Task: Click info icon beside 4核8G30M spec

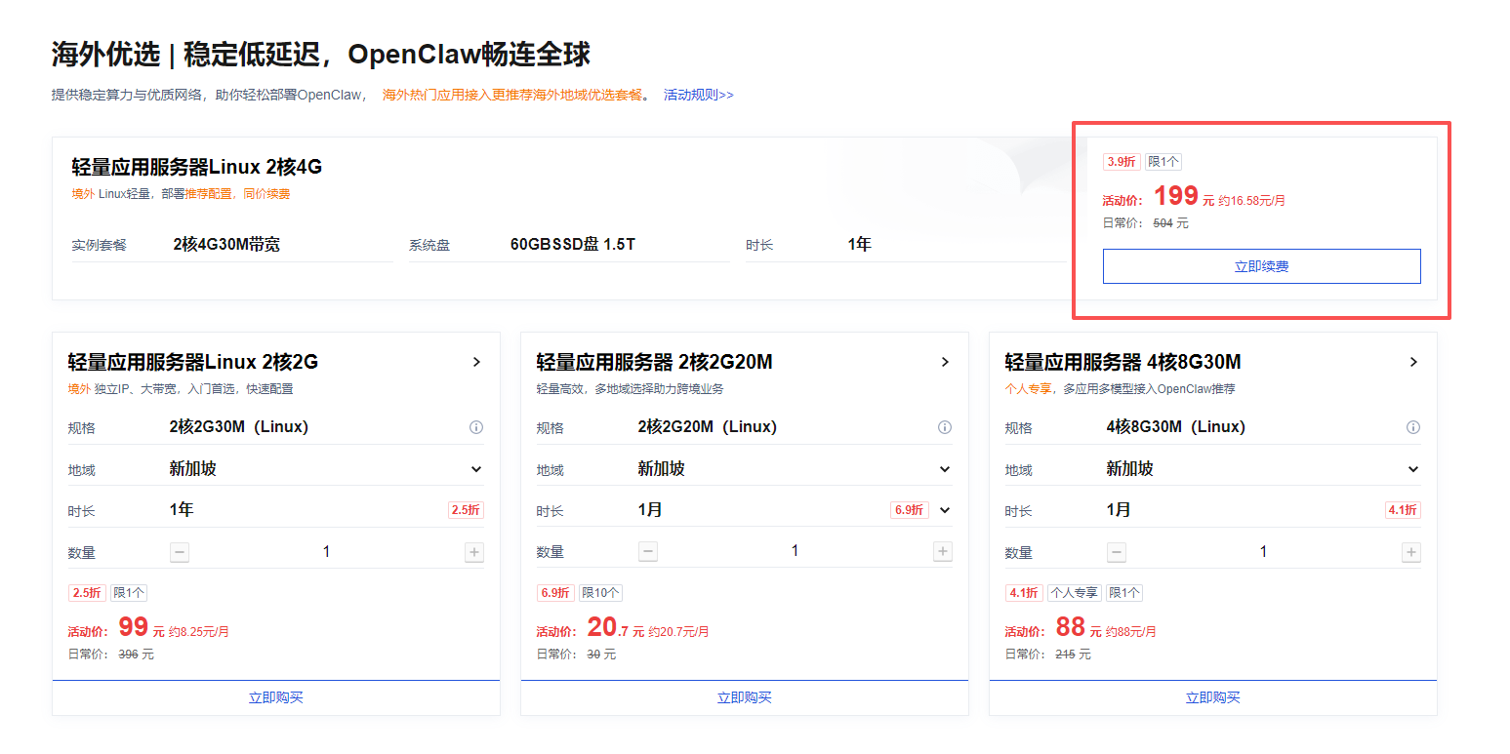Action: (x=1413, y=427)
